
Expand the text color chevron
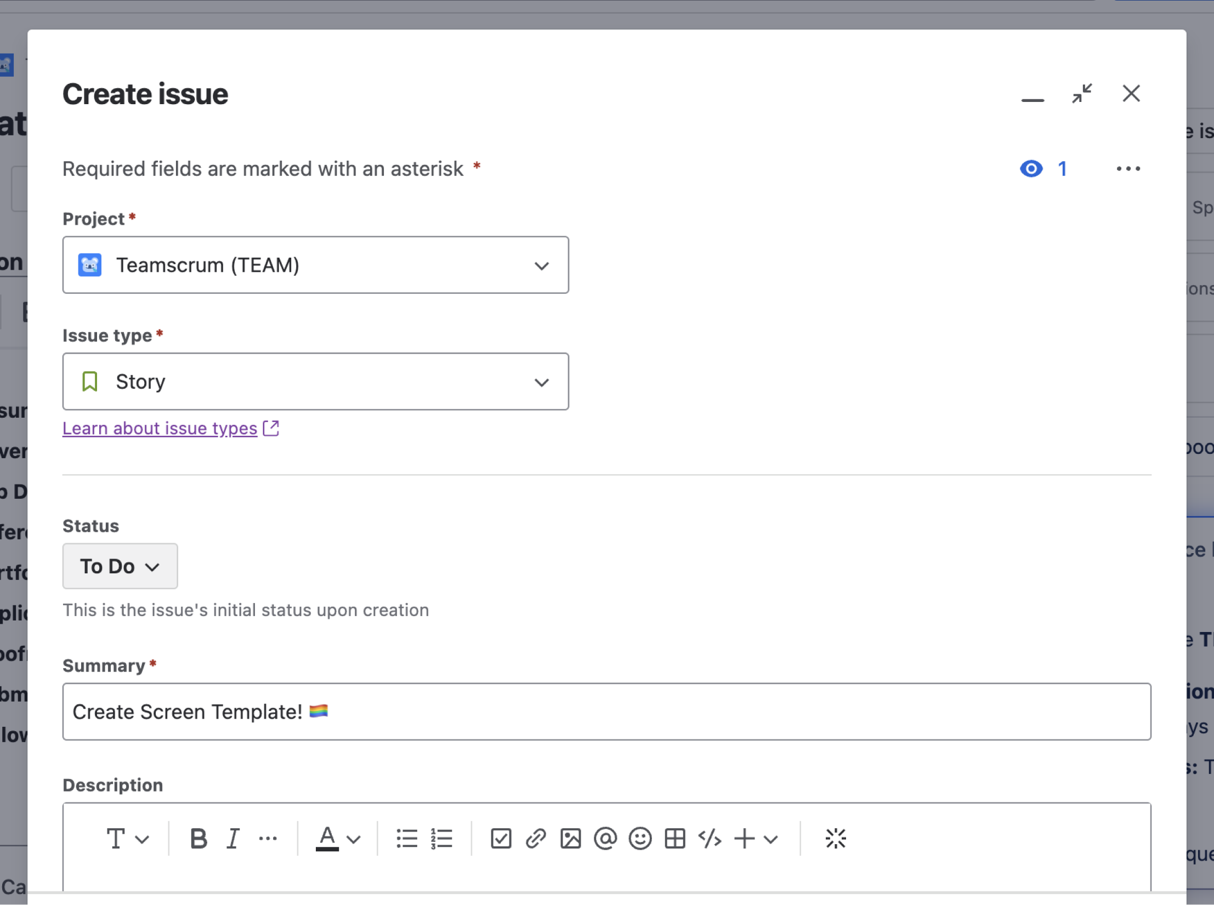point(354,839)
